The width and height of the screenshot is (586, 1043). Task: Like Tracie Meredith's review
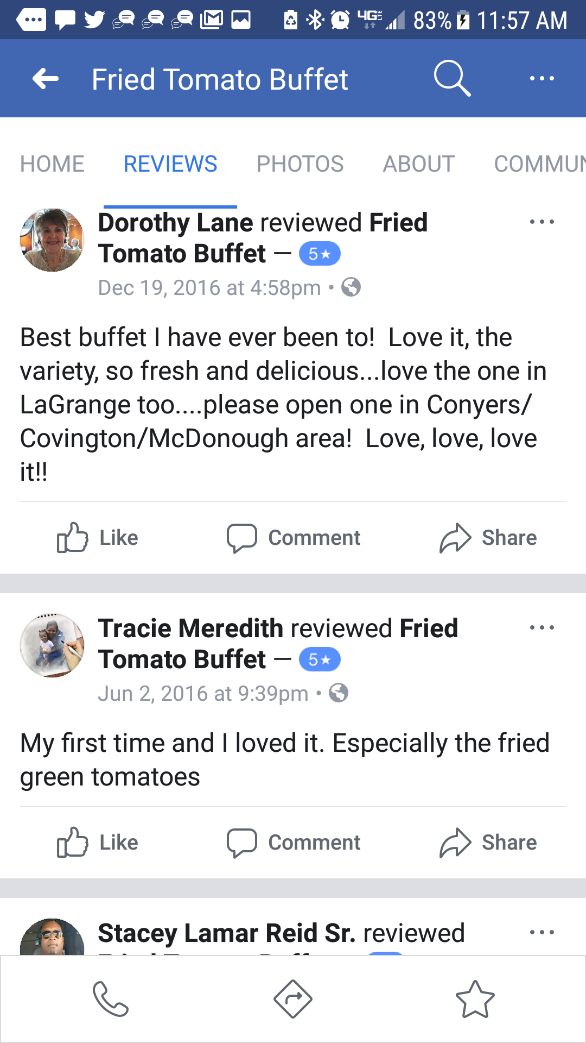point(98,843)
